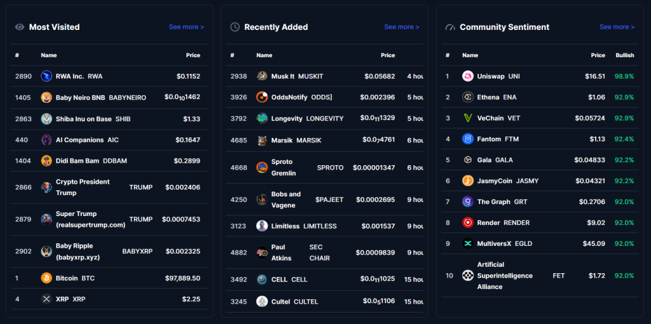651x324 pixels.
Task: Click the Community Sentiment section title
Action: pyautogui.click(x=504, y=27)
